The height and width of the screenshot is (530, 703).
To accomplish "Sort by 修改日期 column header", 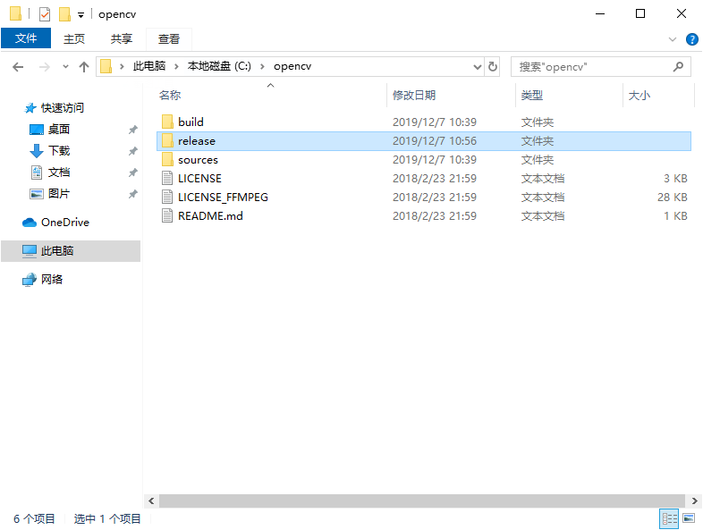I will coord(414,95).
